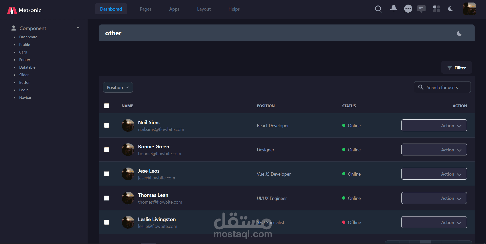Viewport: 486px width, 244px height.
Task: Click the email bonnie@flowbite.com
Action: [159, 154]
